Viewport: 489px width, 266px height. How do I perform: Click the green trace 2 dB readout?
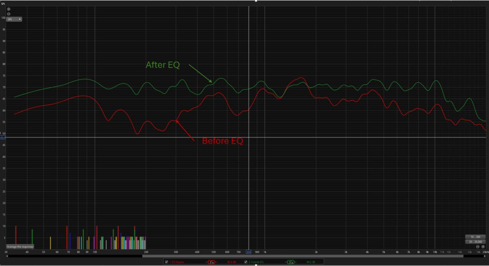(310, 262)
